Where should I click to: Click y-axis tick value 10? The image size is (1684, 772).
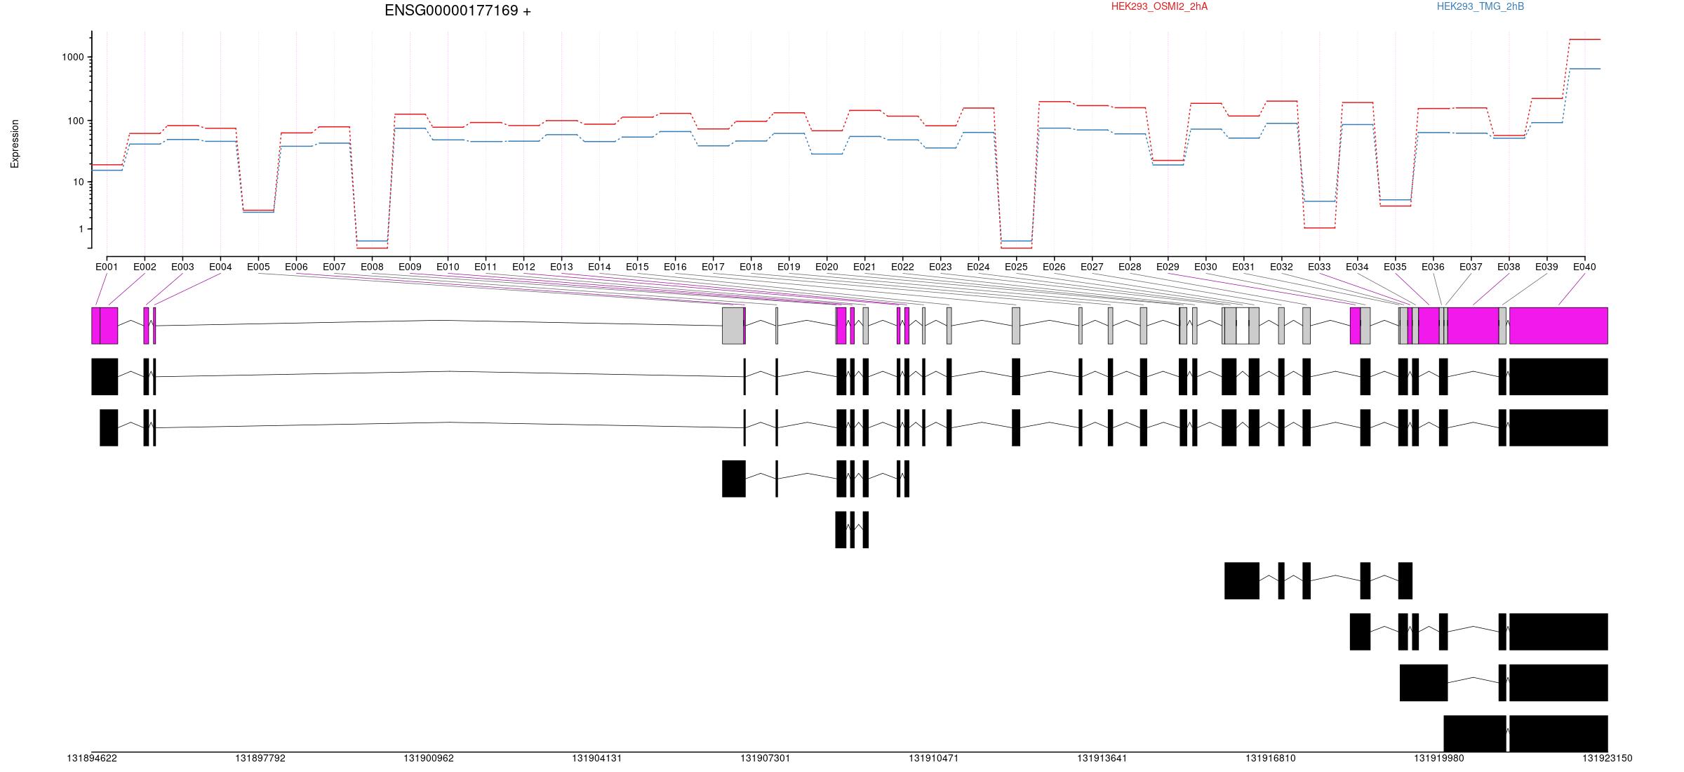point(79,182)
